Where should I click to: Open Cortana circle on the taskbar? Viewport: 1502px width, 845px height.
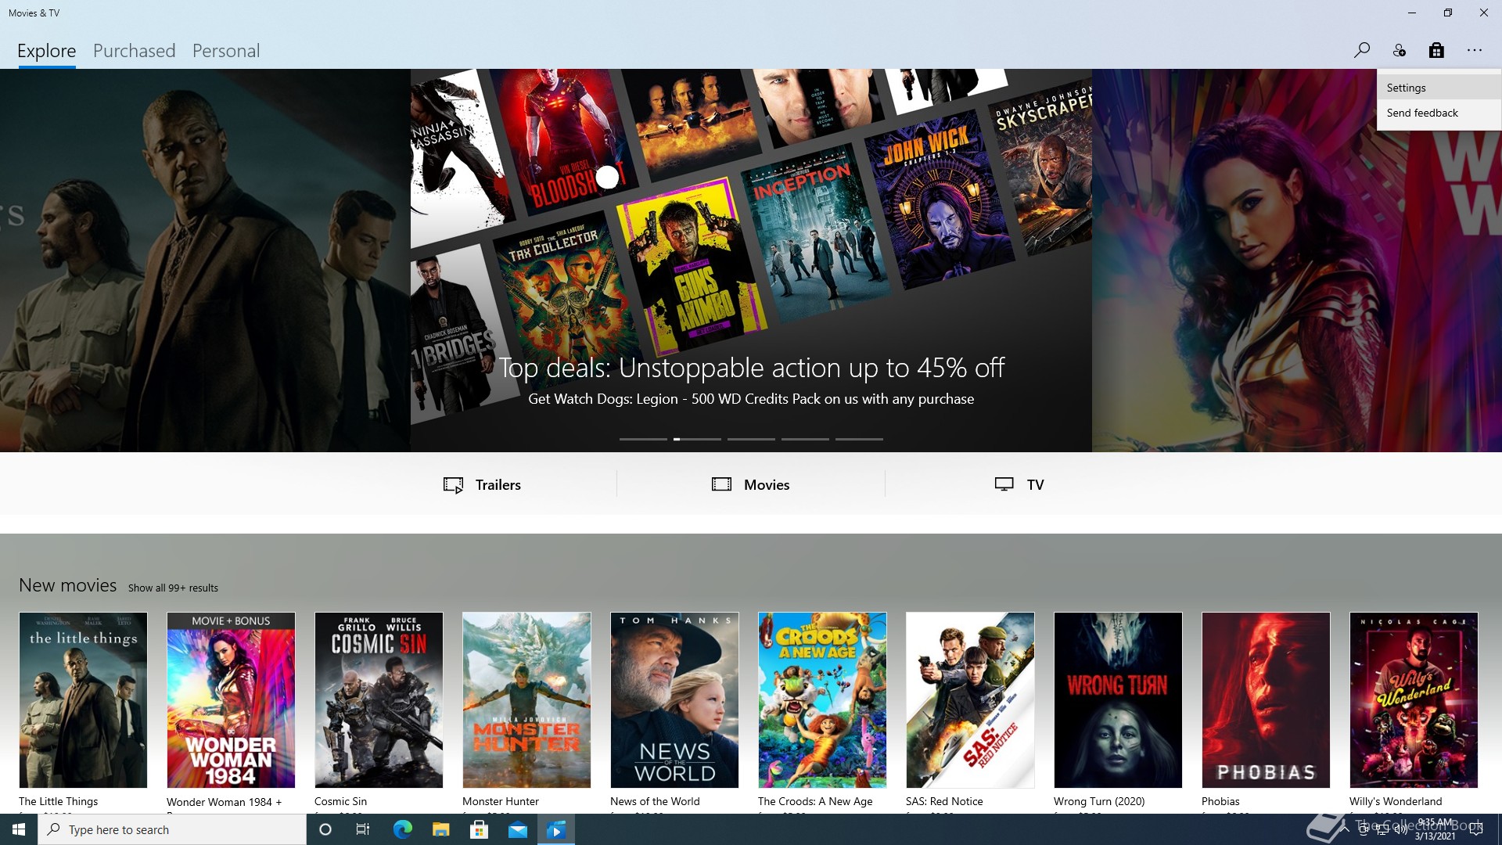325,829
